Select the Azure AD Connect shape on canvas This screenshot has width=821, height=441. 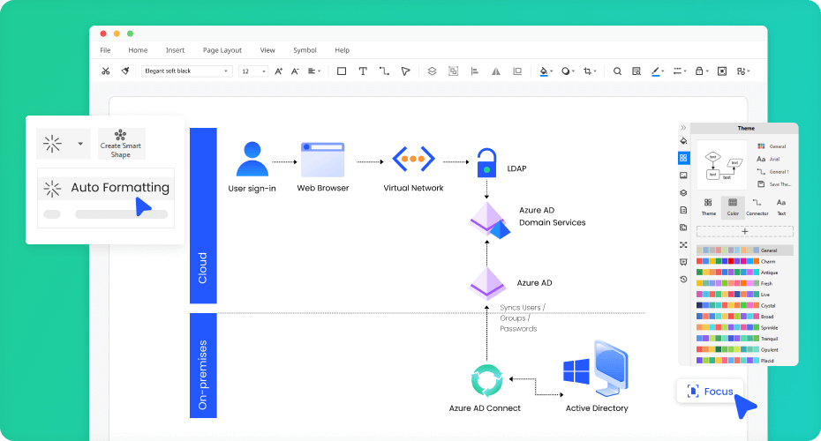(486, 380)
